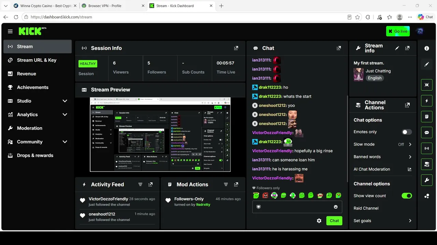Add this page to browser favorites
Screen dimensions: 437x245
(357, 17)
